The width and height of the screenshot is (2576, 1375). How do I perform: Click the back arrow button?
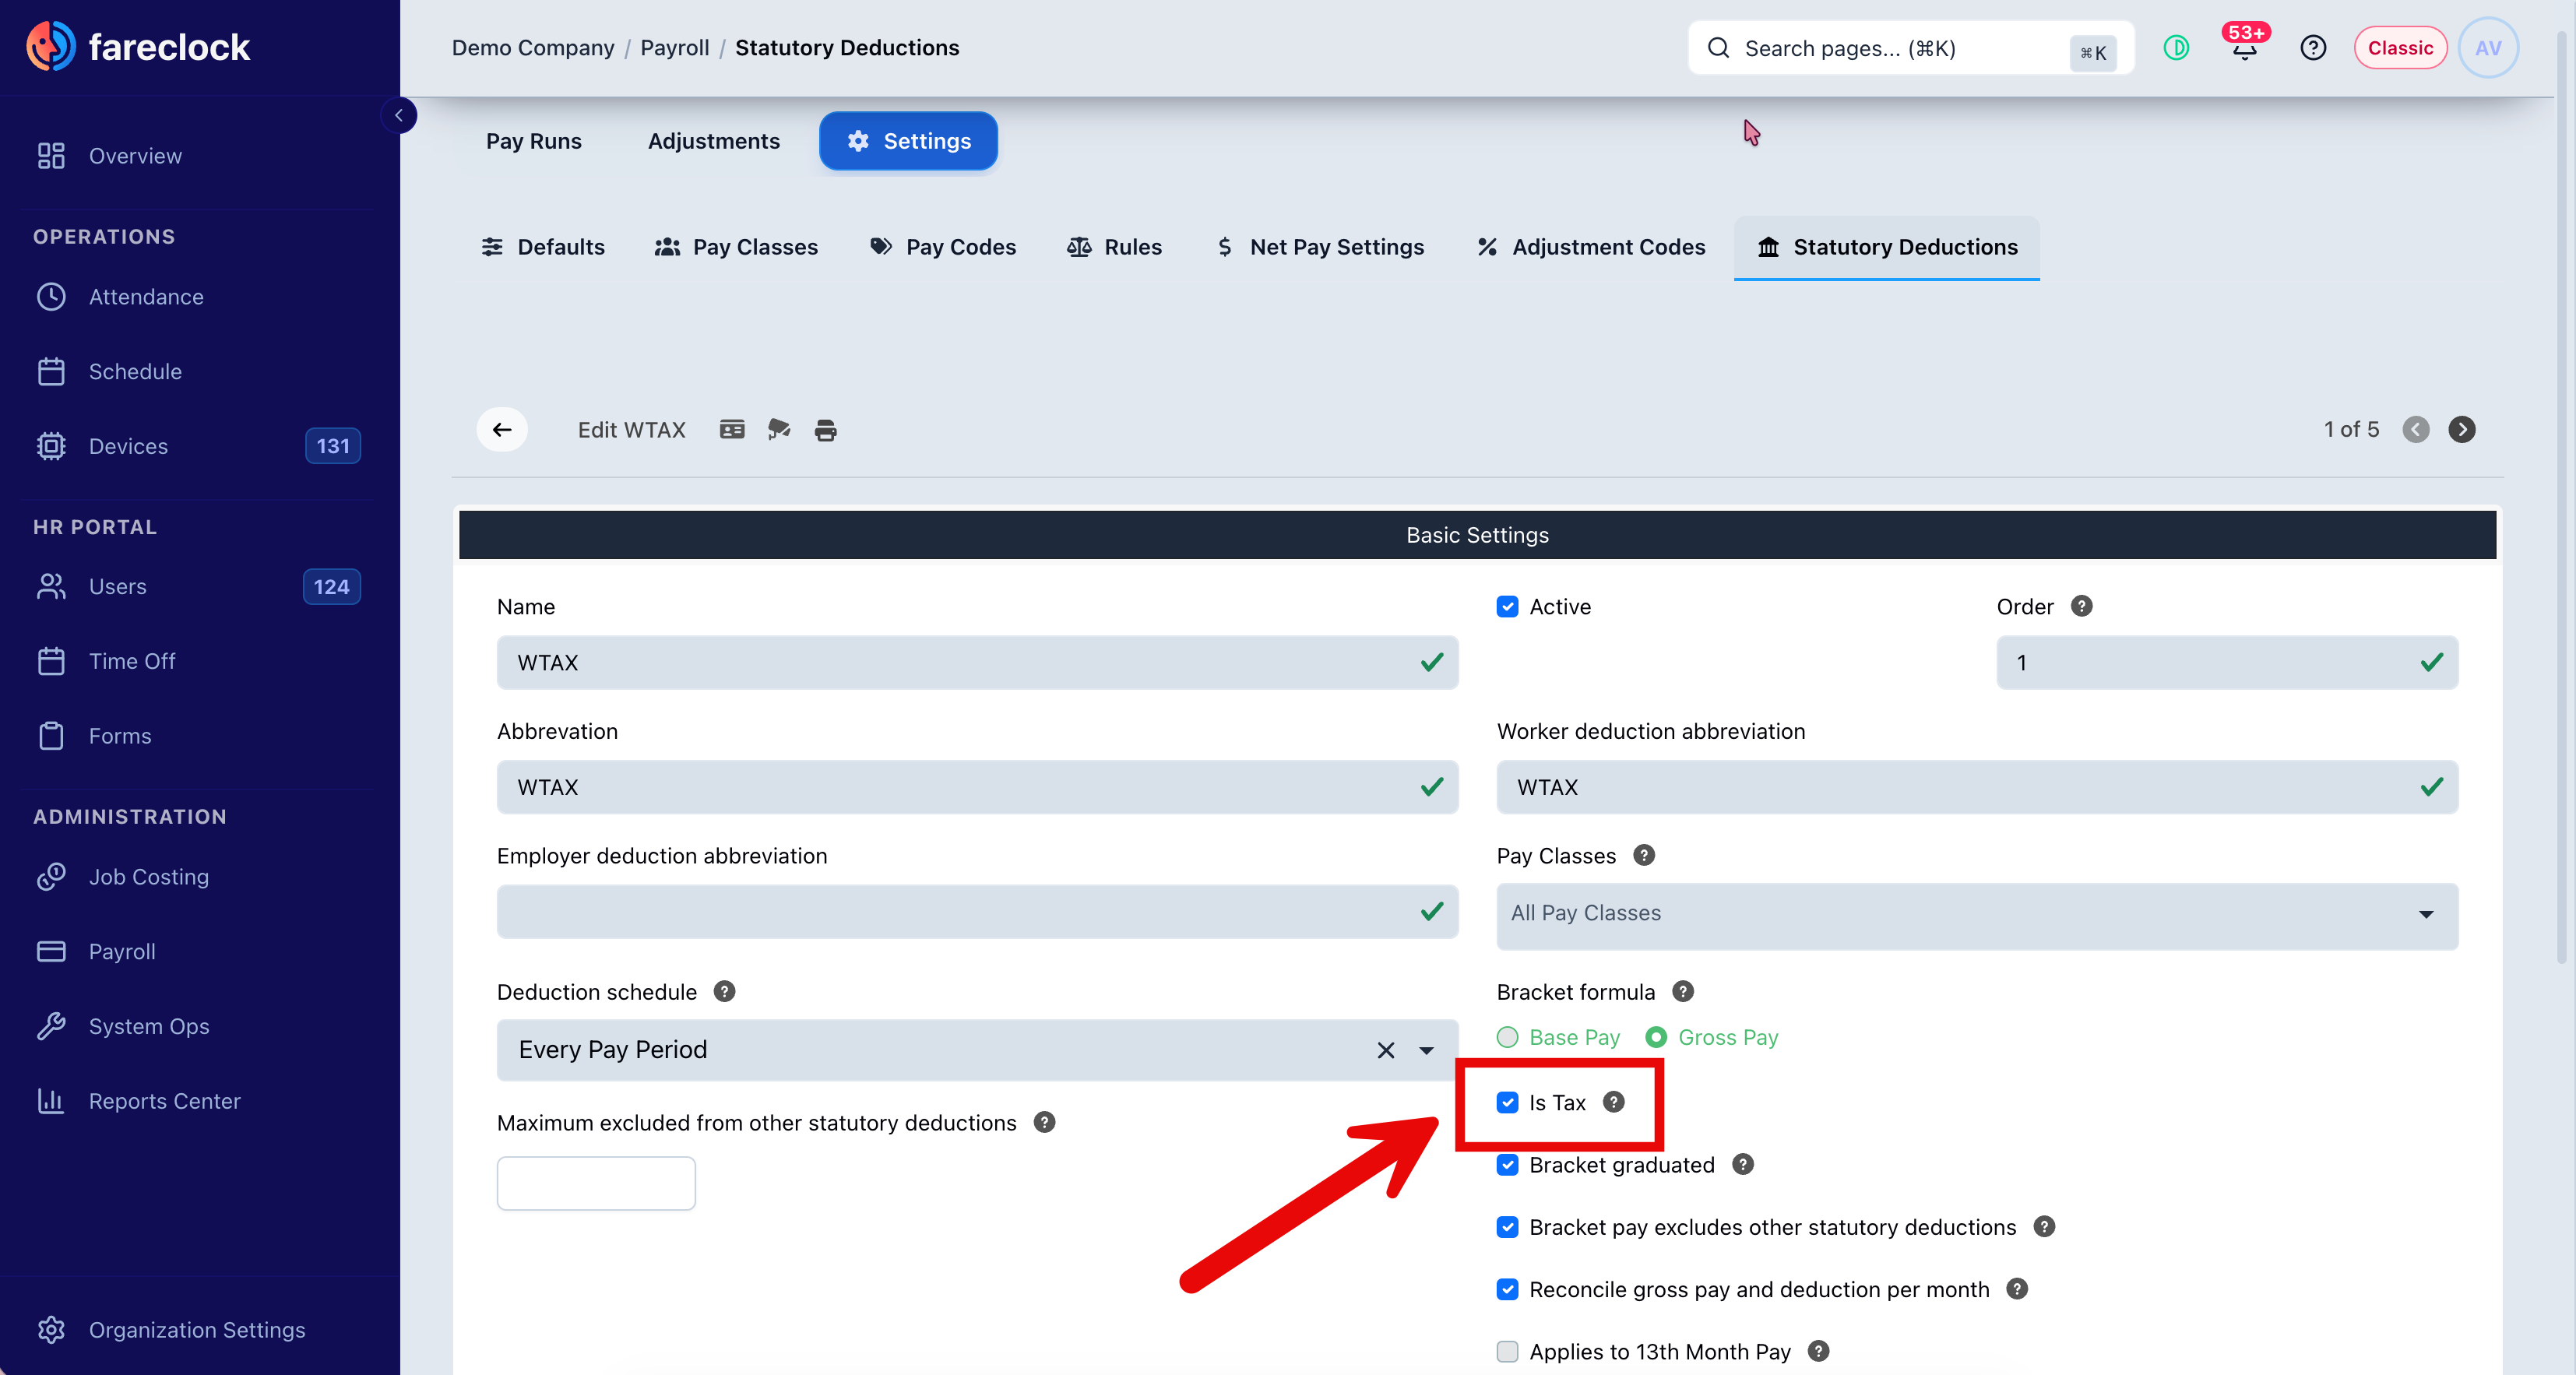coord(502,430)
